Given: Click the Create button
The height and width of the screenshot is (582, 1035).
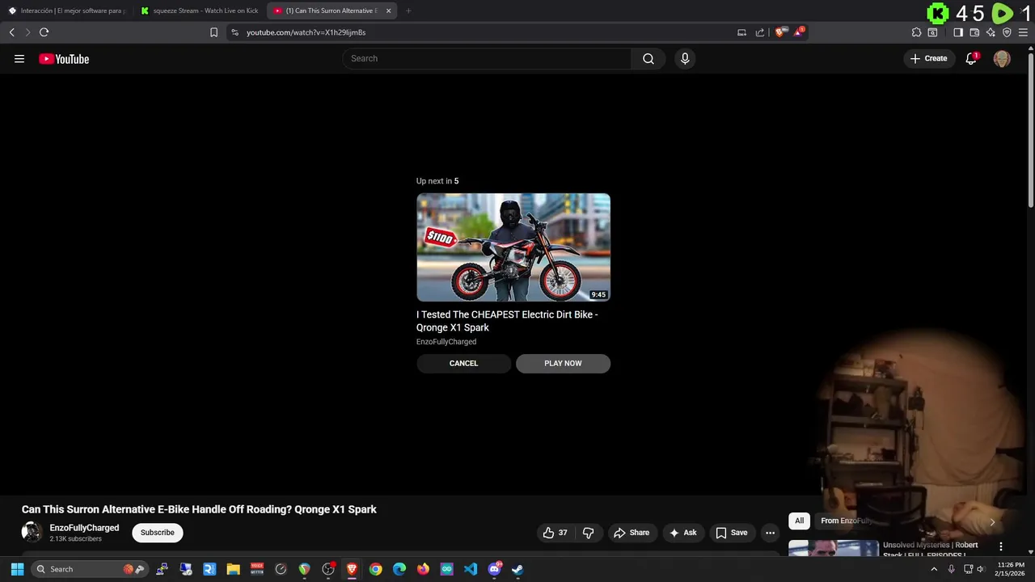Looking at the screenshot, I should point(928,58).
